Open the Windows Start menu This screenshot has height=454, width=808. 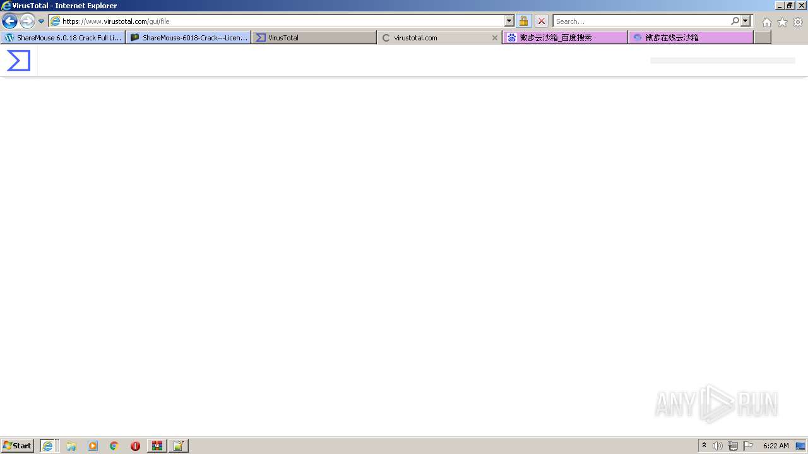point(18,445)
